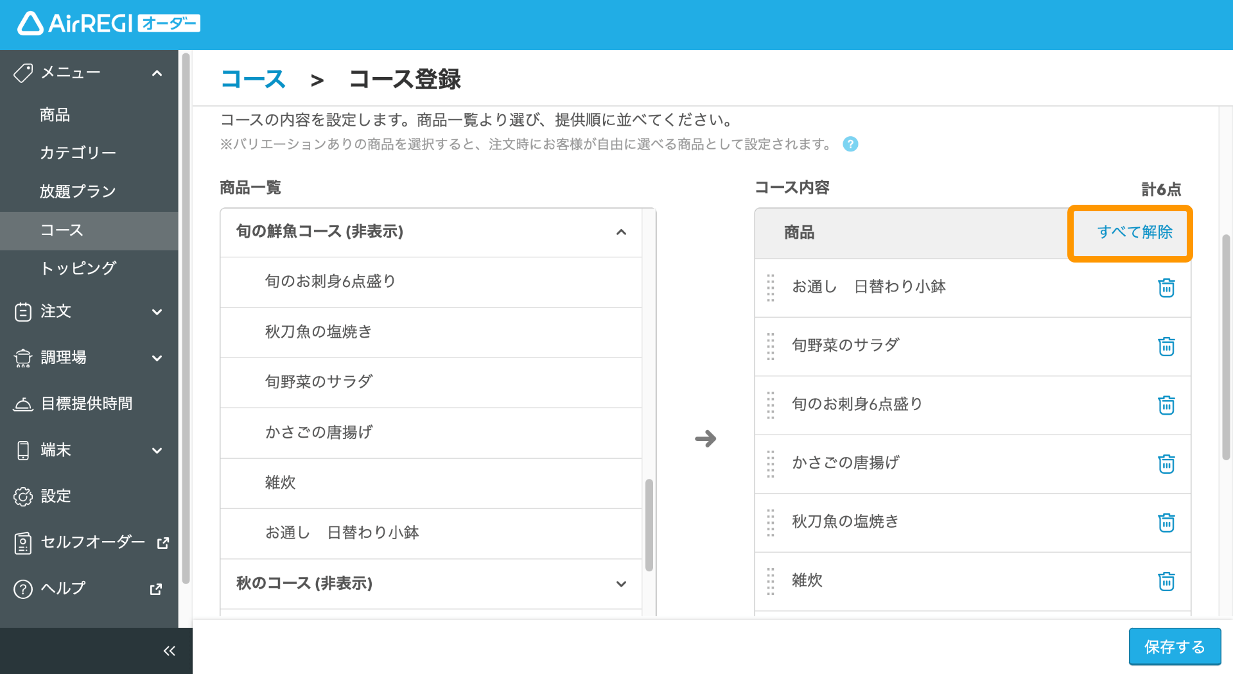Click drag handle of 秋刀魚の塩焼き row
The image size is (1233, 674).
771,523
